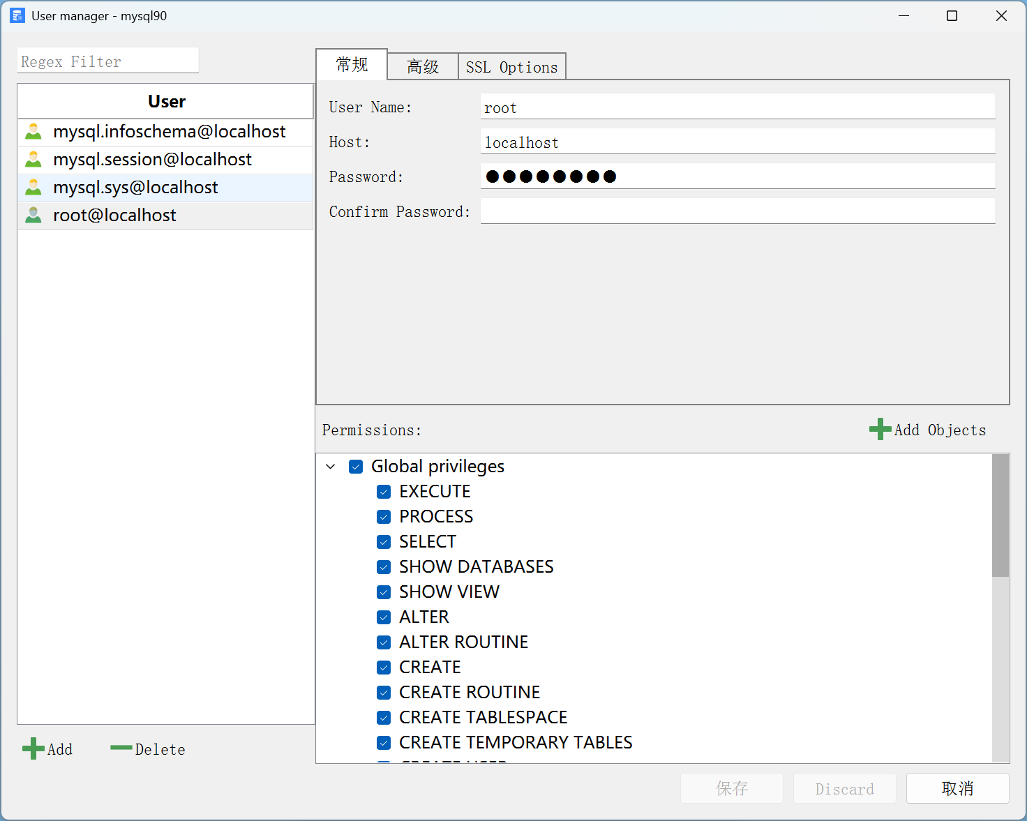Screen dimensions: 1027x821
Task: Select the root@localhost user row
Action: click(x=165, y=216)
